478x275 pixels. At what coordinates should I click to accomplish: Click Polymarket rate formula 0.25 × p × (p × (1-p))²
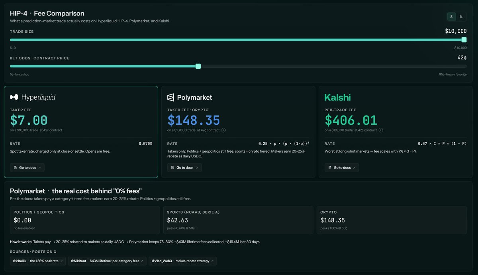tap(284, 143)
